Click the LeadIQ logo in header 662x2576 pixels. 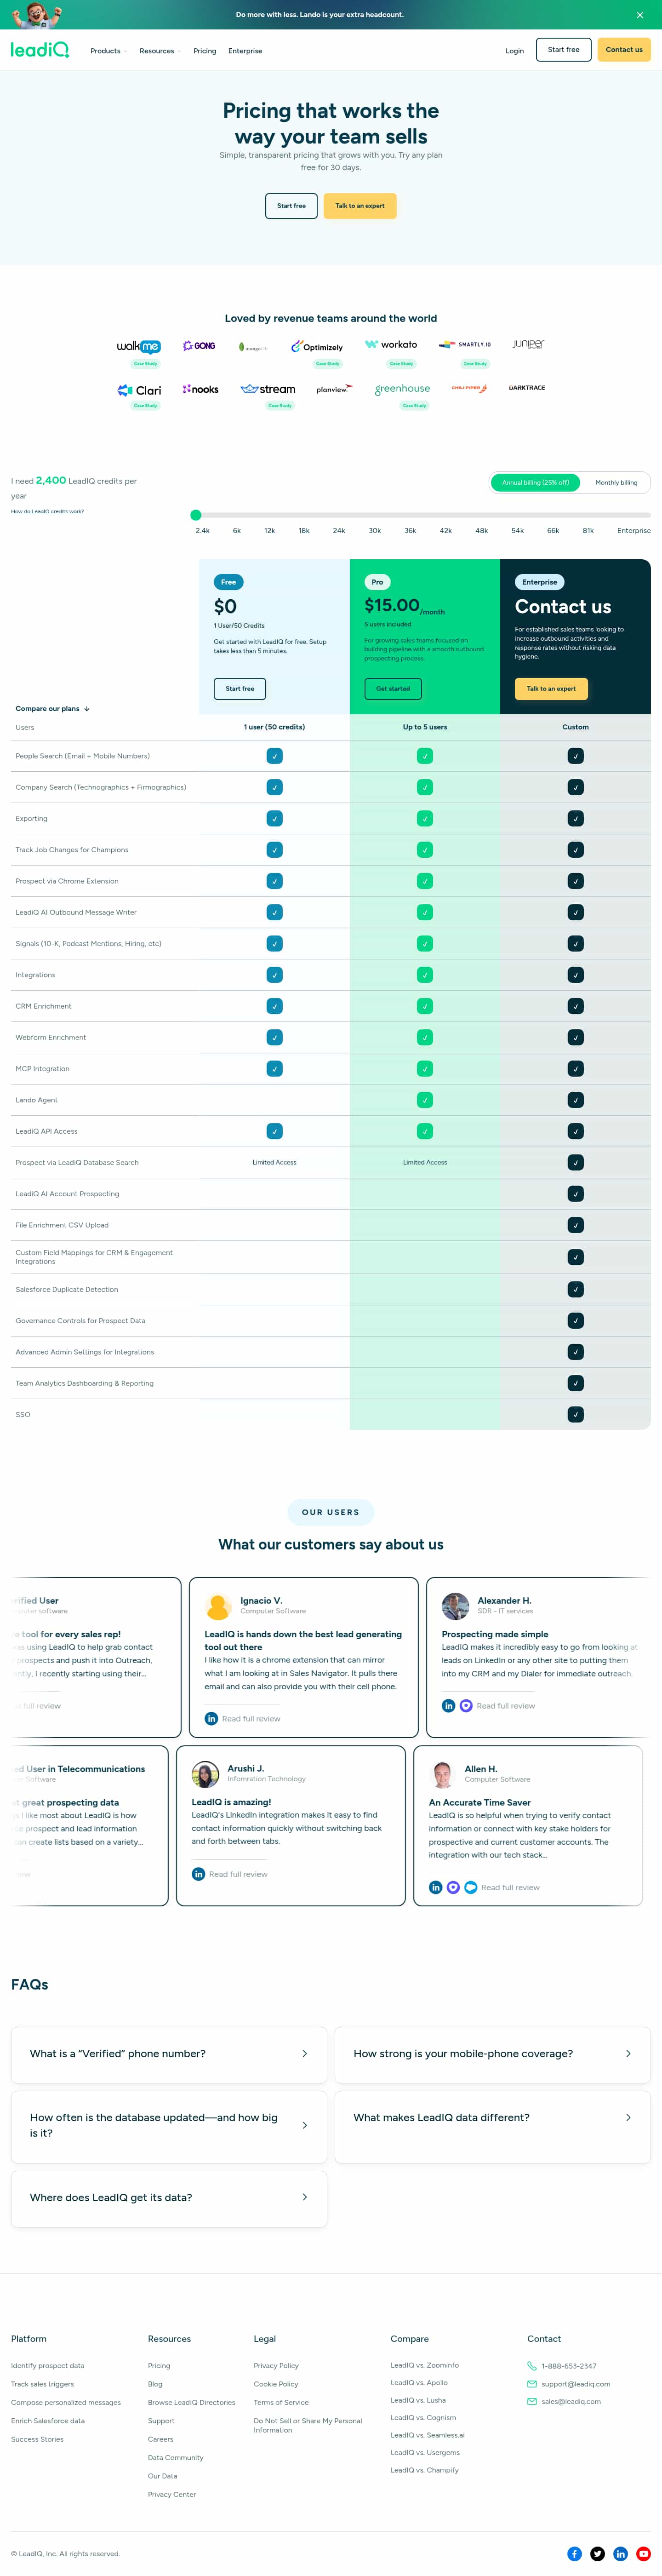(40, 50)
